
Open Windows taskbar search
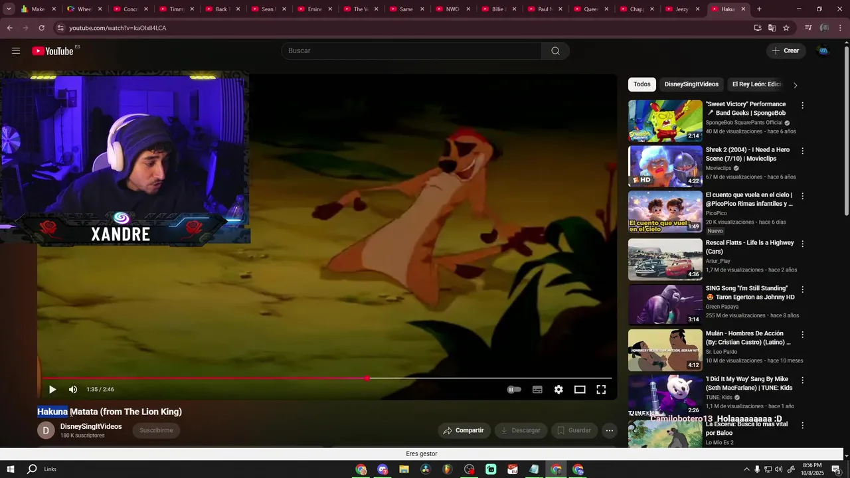click(32, 469)
